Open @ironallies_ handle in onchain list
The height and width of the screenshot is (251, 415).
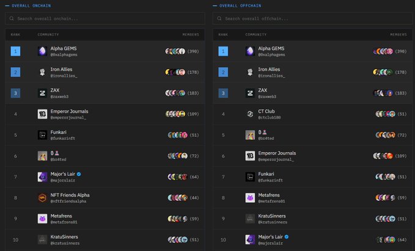tap(64, 76)
